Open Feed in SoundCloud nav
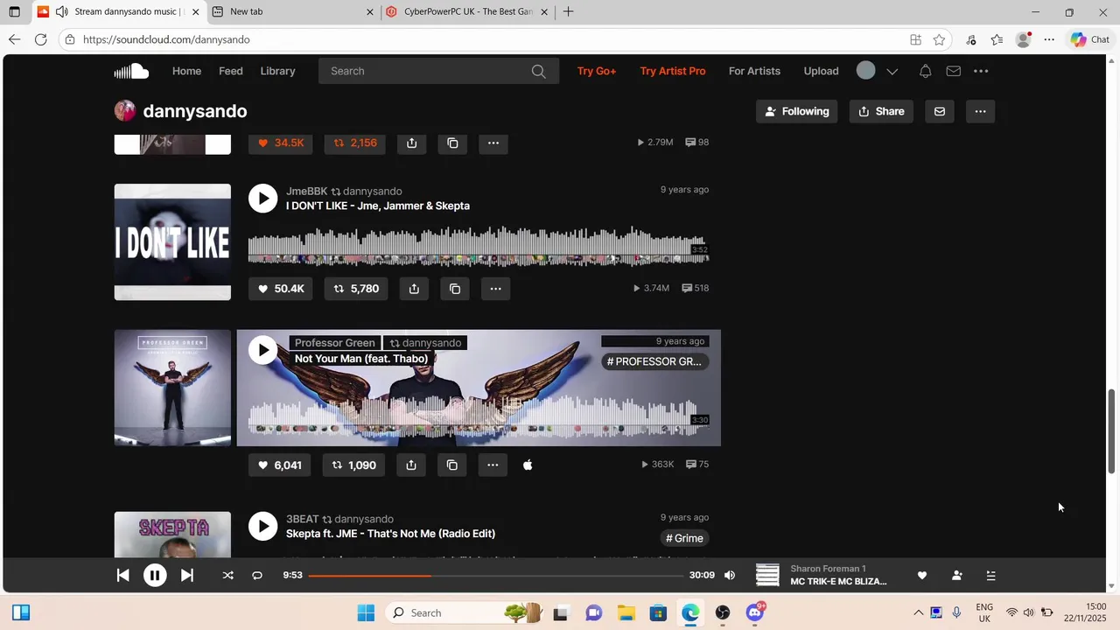The height and width of the screenshot is (630, 1120). 231,71
